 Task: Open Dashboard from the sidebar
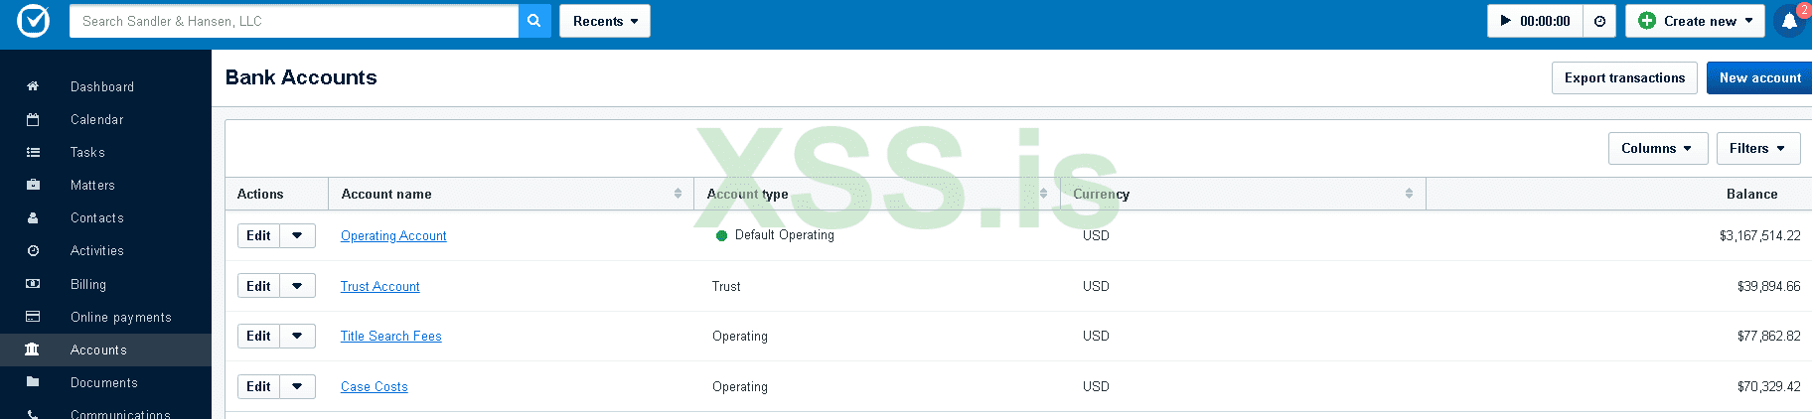click(x=101, y=86)
